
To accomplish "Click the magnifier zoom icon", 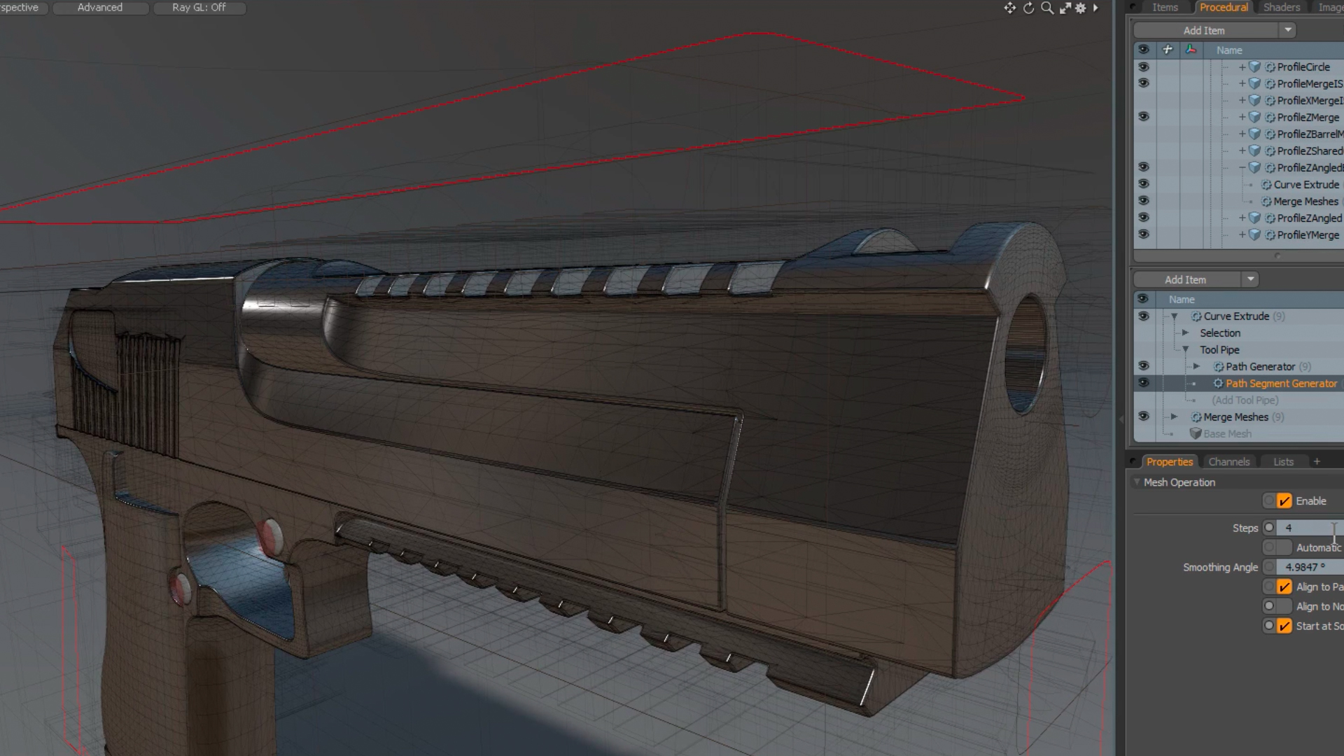I will [x=1046, y=8].
